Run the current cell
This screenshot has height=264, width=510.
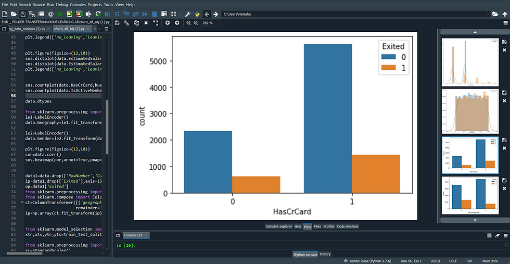[70, 14]
